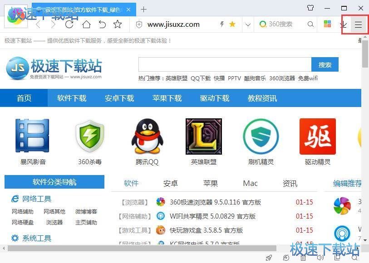Open the 微博博客 subcategory link
The width and height of the screenshot is (369, 263).
(x=86, y=211)
